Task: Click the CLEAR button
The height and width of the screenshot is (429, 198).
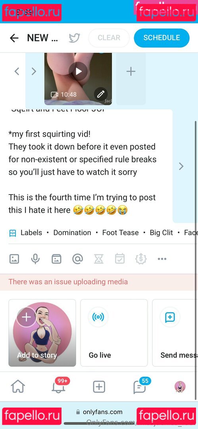Action: pyautogui.click(x=109, y=38)
